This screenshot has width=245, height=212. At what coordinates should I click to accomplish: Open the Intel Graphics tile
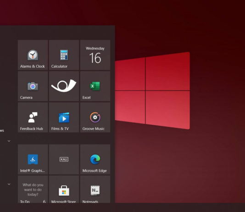[33, 159]
